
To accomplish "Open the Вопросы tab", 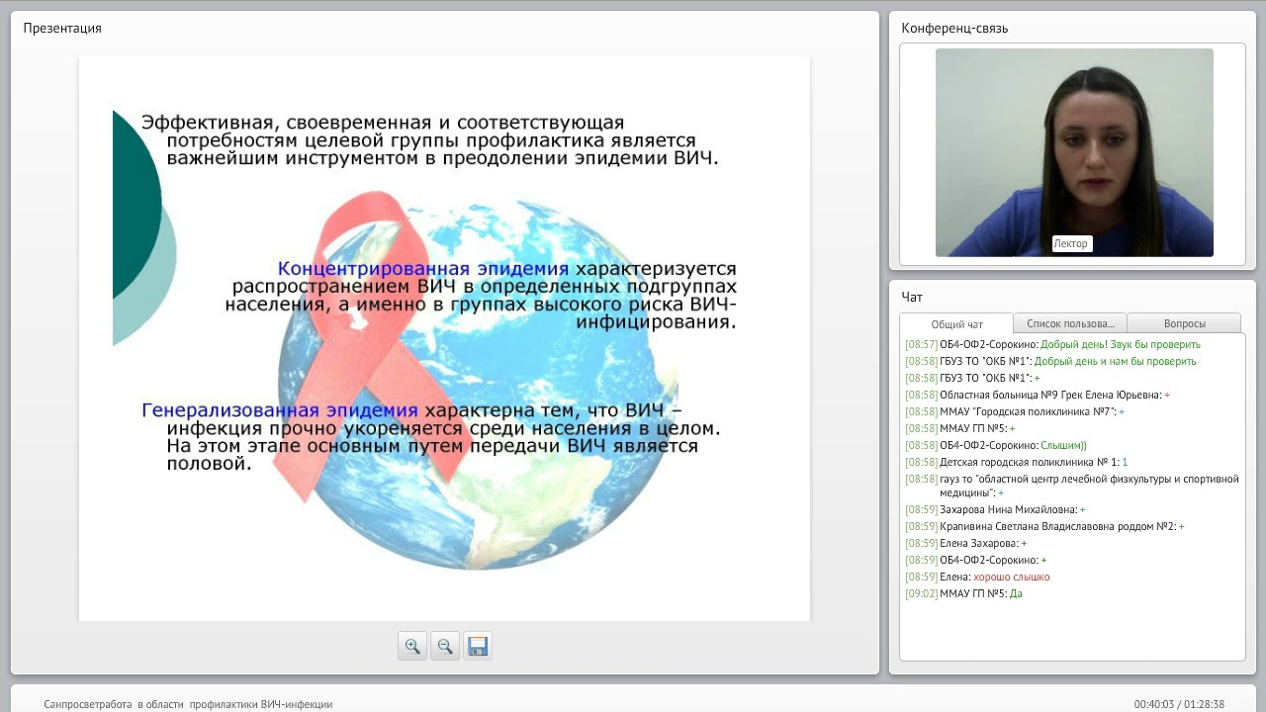I will (1184, 323).
